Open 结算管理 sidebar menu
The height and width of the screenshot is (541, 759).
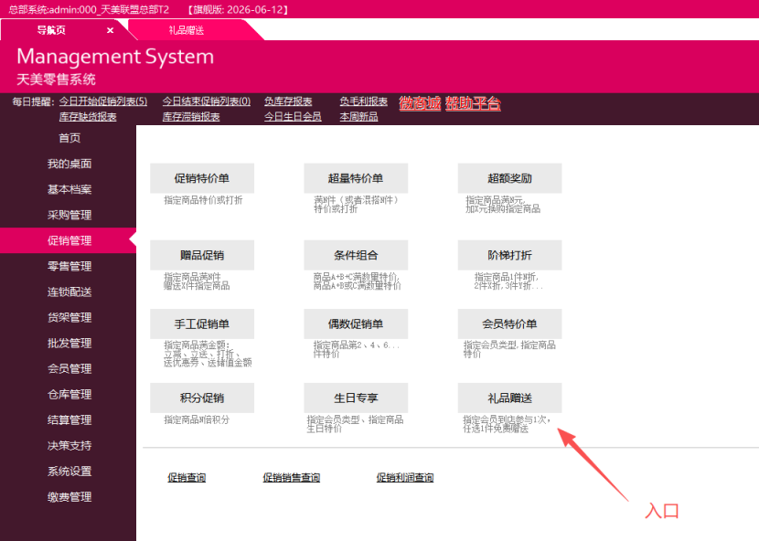coord(69,420)
